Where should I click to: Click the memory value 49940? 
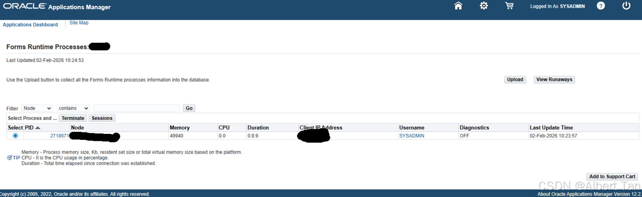(177, 136)
